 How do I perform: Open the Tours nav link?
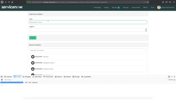(x=152, y=7)
